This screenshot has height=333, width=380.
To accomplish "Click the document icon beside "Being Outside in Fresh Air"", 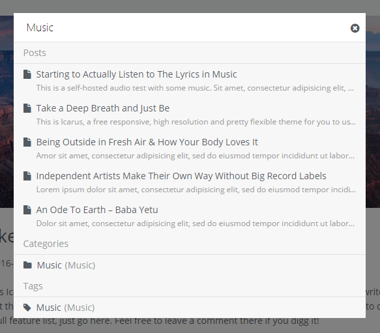I will (27, 142).
